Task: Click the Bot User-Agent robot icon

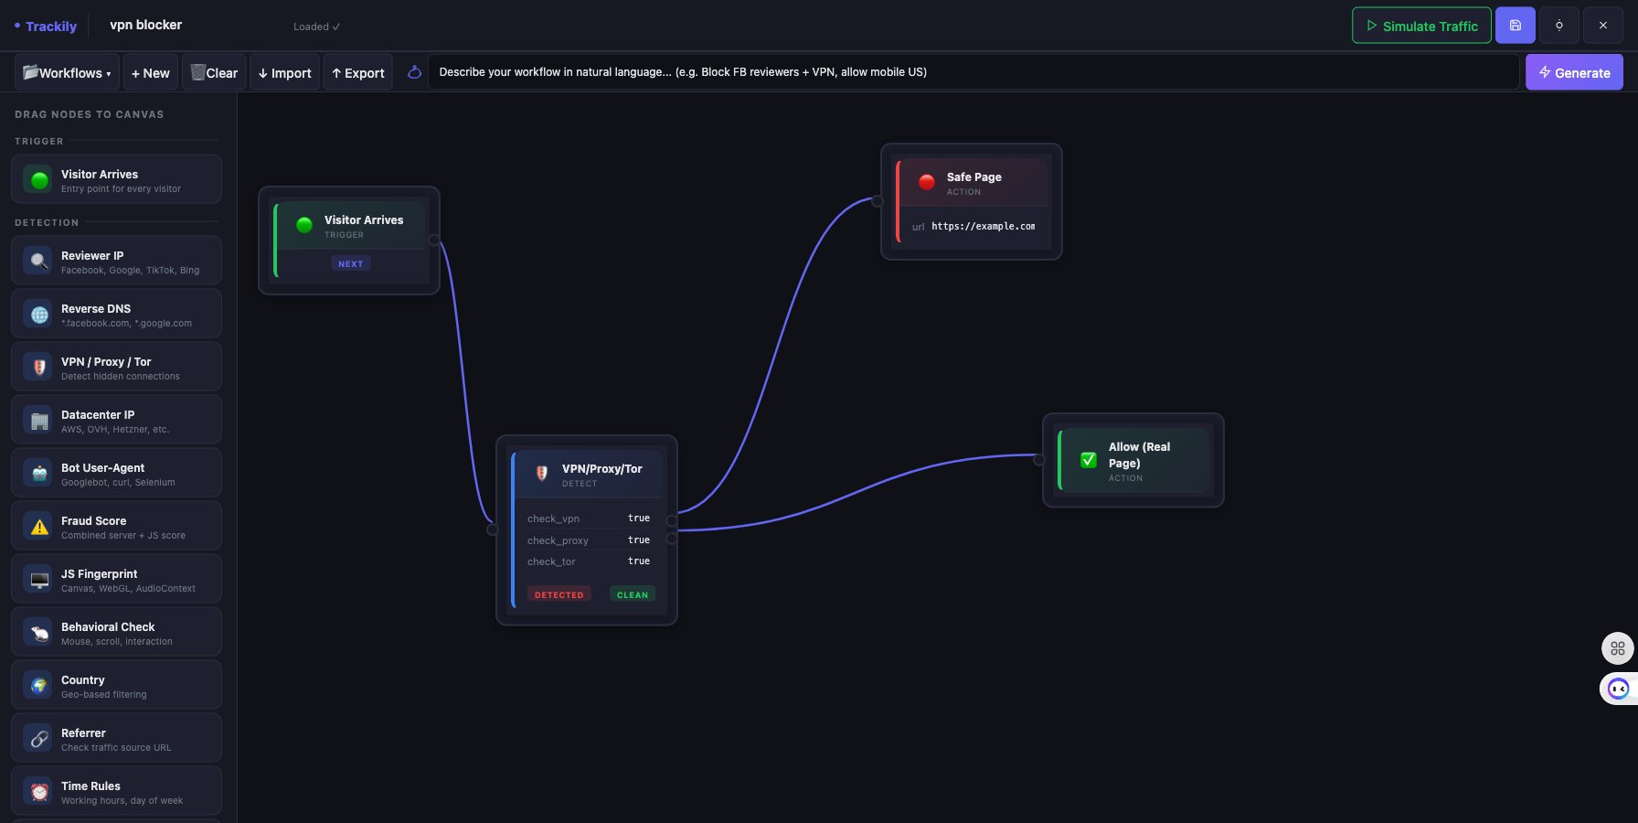Action: 39,475
